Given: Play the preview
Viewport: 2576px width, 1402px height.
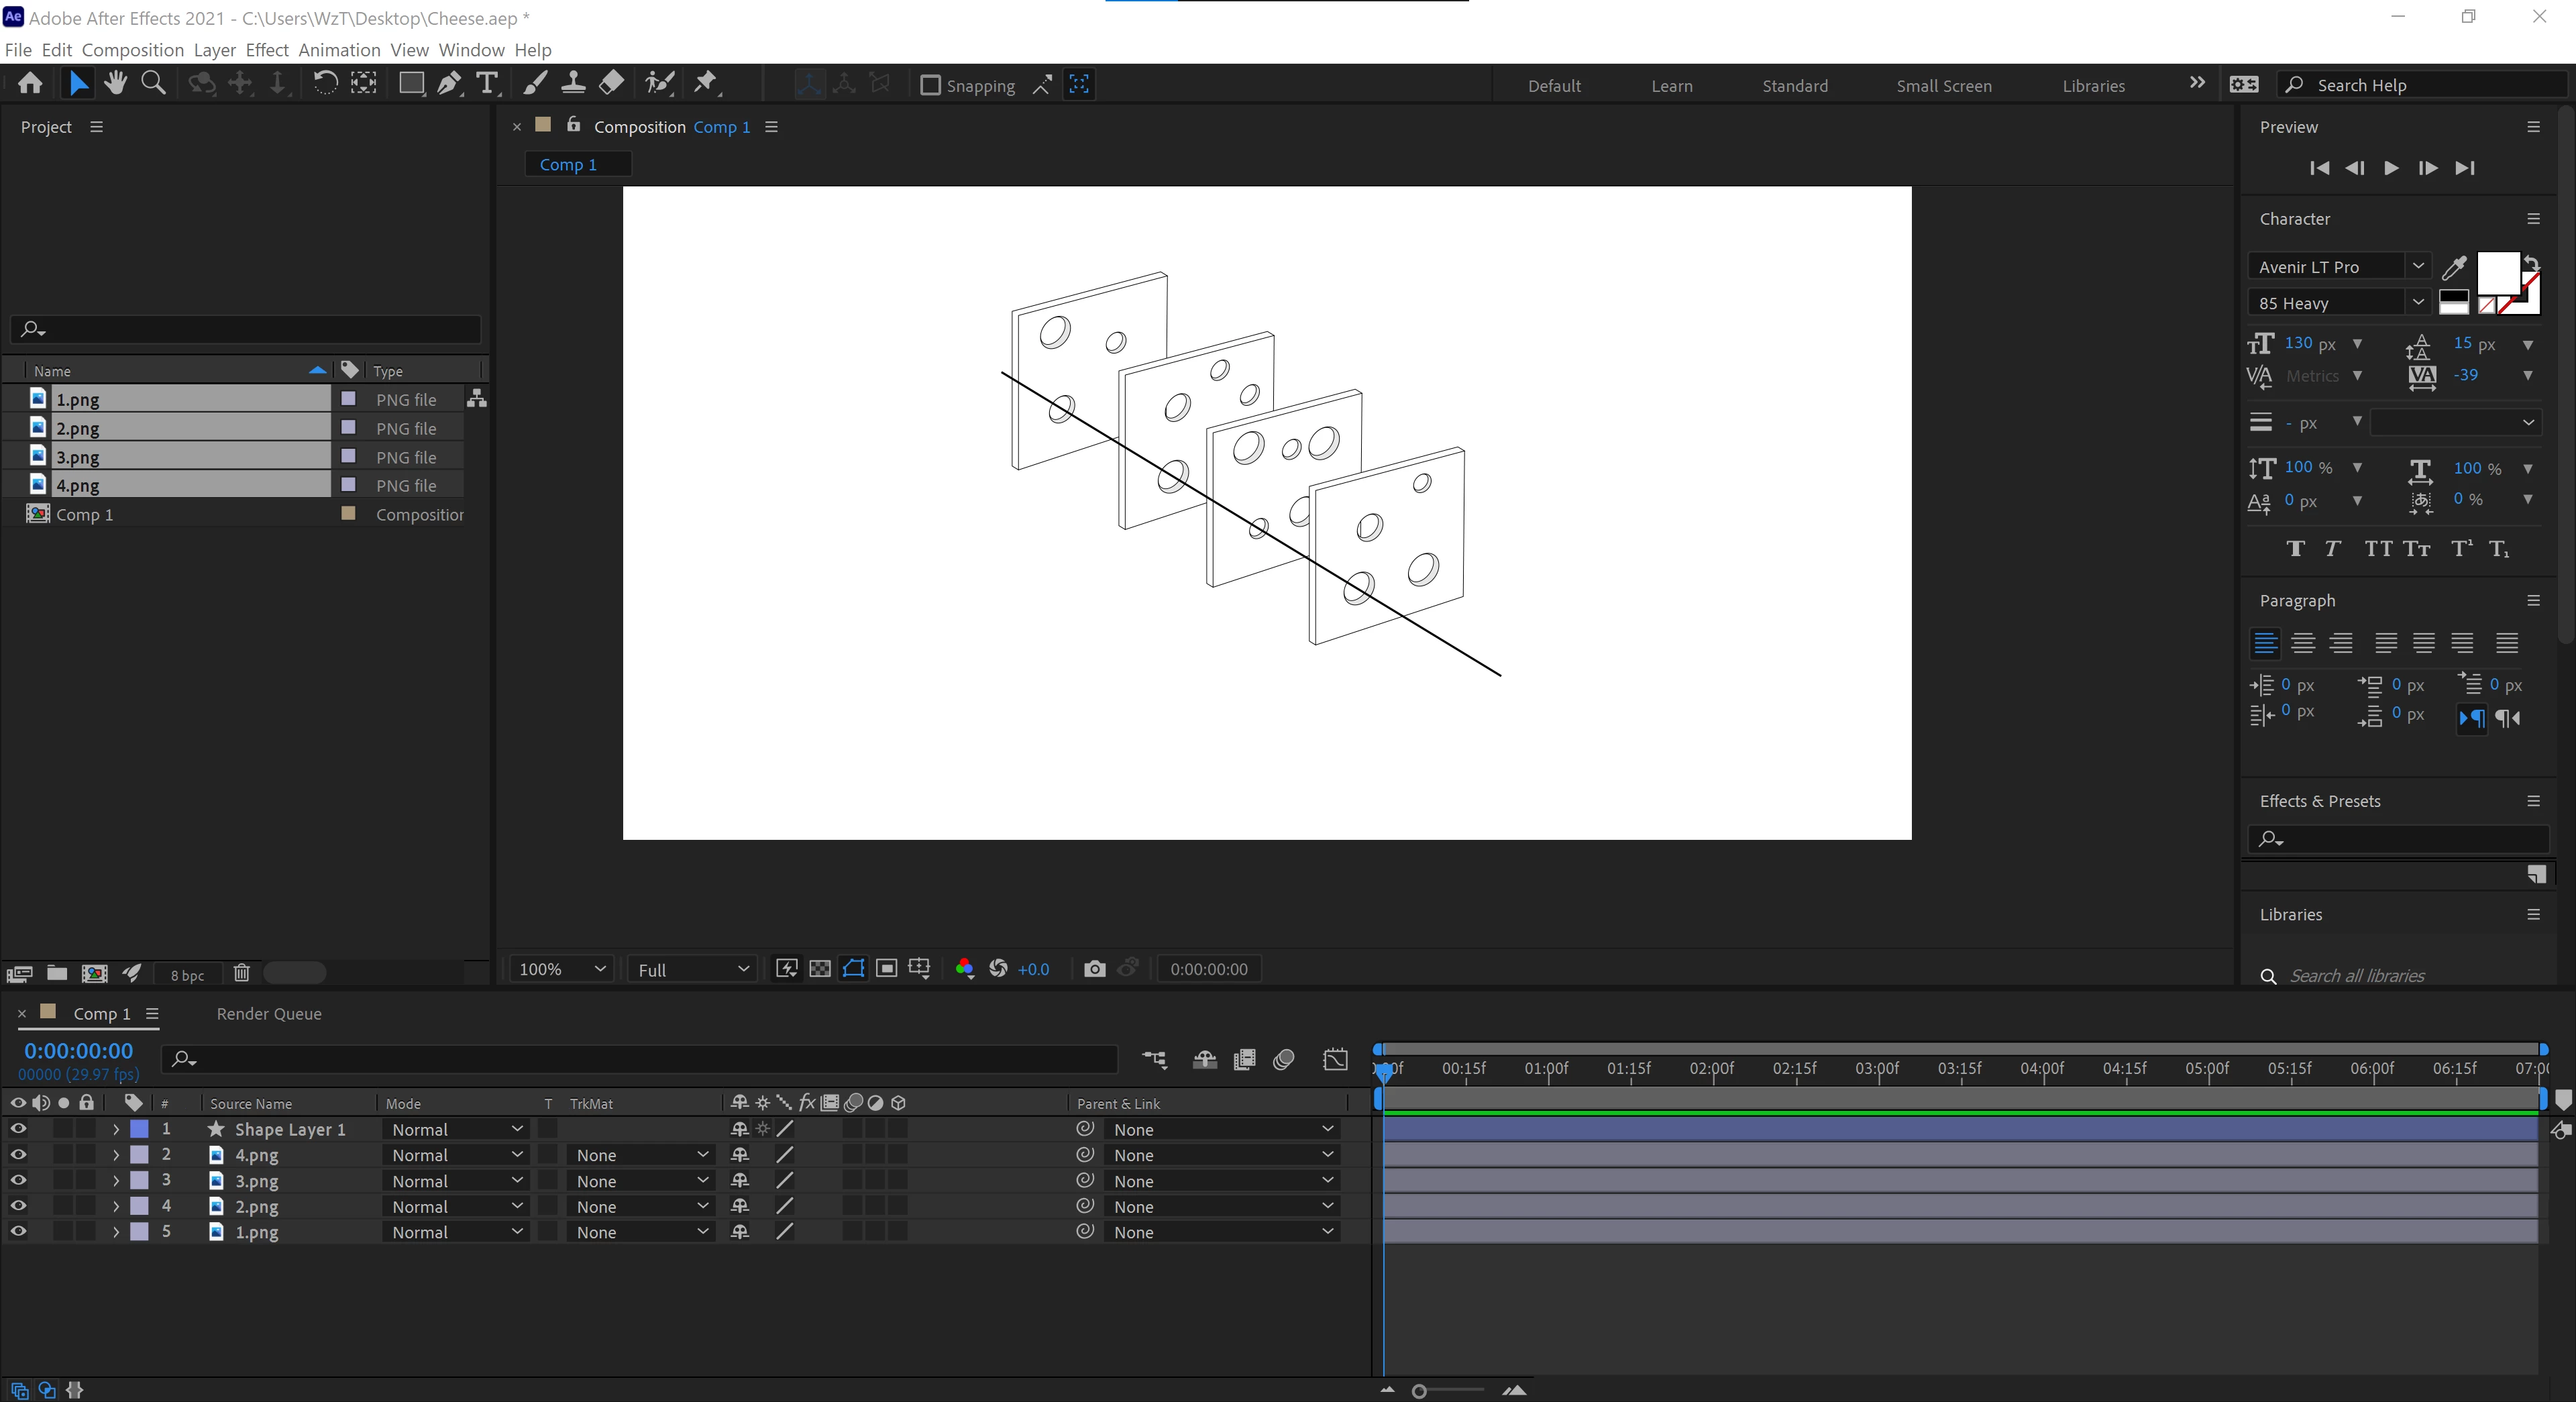Looking at the screenshot, I should pos(2390,168).
